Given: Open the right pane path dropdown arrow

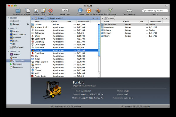Looking at the screenshot, I should tap(102, 18).
